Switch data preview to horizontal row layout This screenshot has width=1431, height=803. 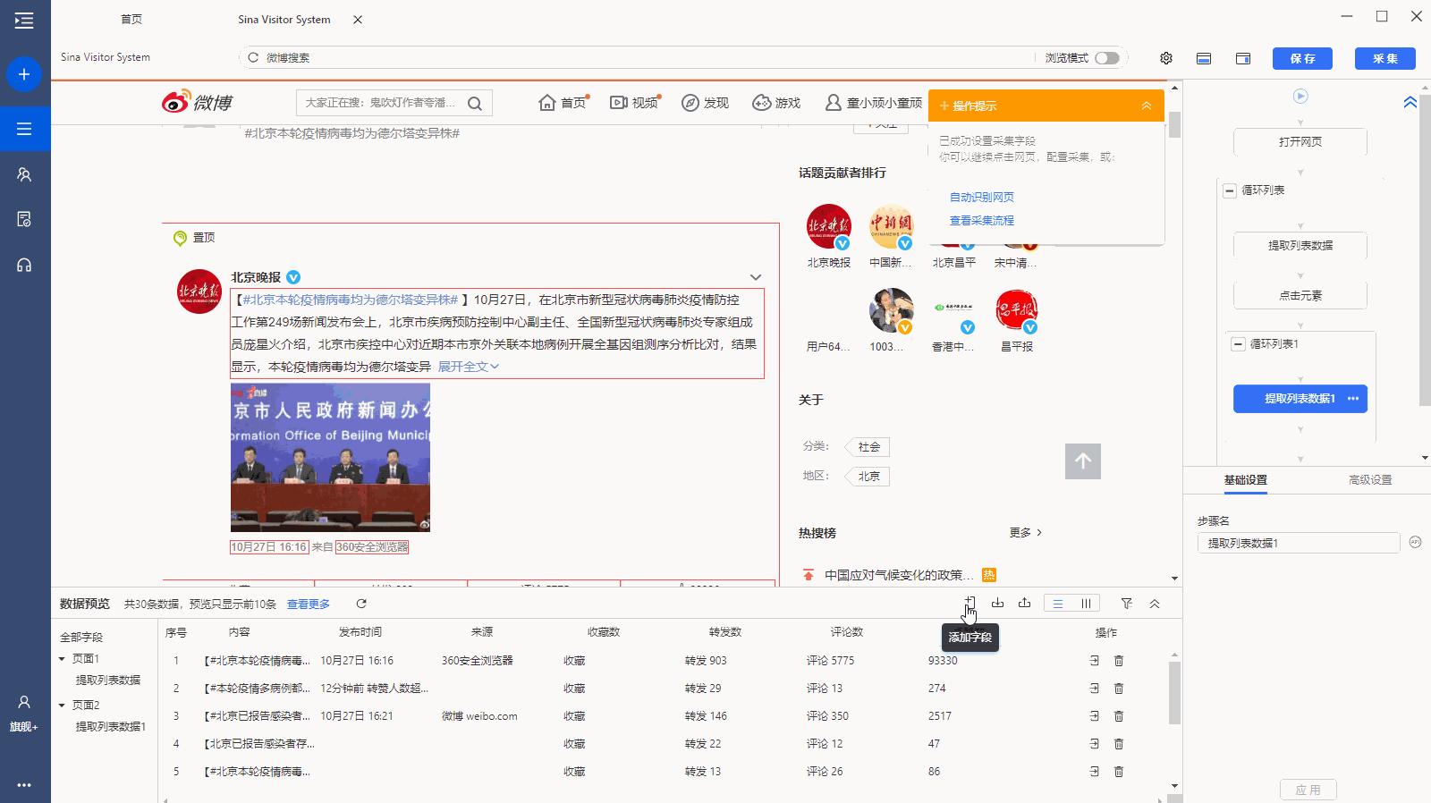click(1058, 604)
